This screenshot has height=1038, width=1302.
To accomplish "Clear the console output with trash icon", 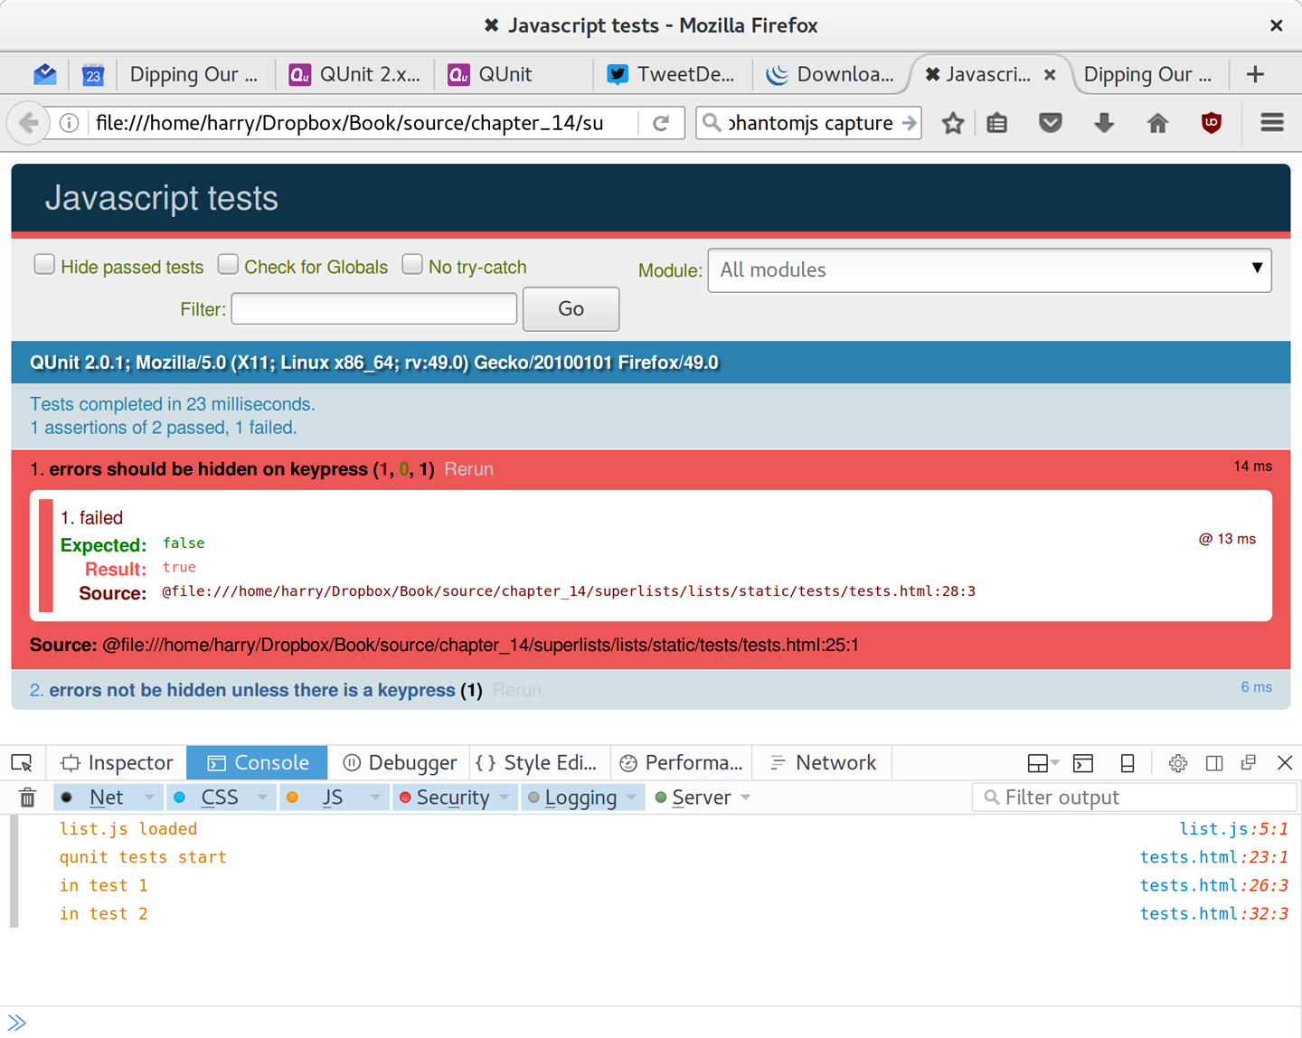I will pos(26,797).
